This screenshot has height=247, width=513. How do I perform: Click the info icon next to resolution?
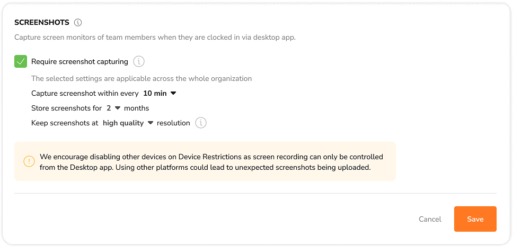click(201, 123)
